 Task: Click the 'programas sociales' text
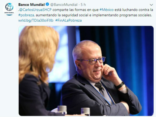136,15
